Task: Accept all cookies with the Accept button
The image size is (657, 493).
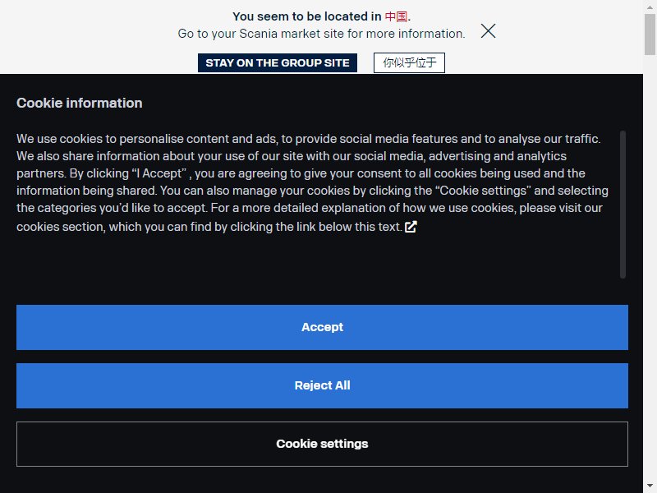Action: [x=322, y=327]
